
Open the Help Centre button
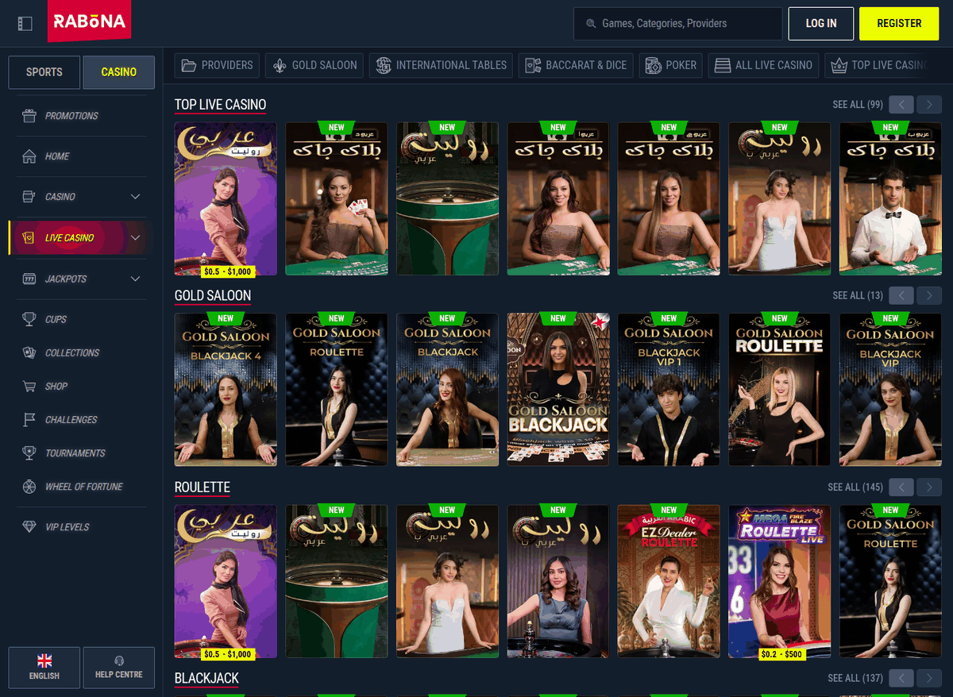coord(119,668)
